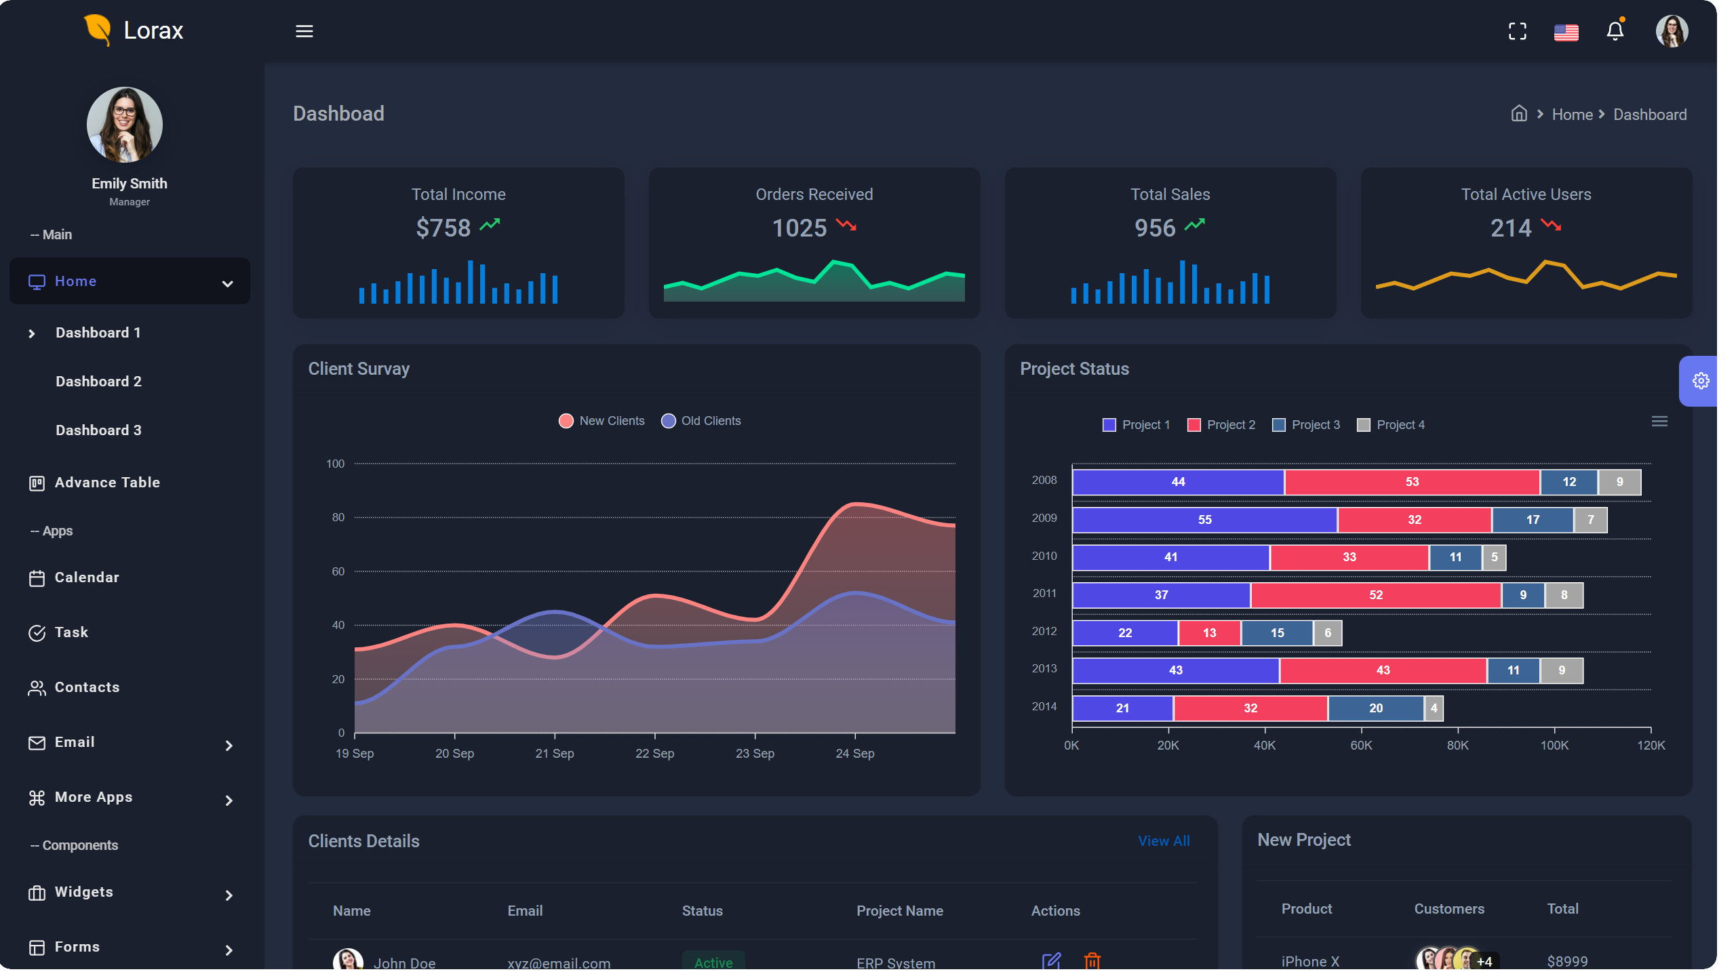Expand the Email sidebar section
1736x976 pixels.
229,746
